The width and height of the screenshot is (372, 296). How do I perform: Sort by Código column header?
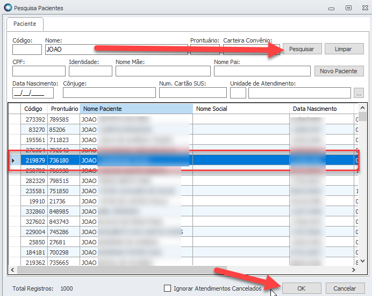[34, 109]
